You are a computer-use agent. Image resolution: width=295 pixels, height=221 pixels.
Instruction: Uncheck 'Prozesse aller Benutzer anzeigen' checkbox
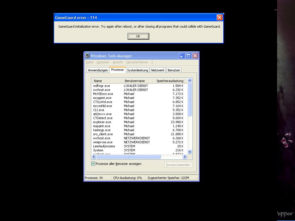[x=93, y=164]
